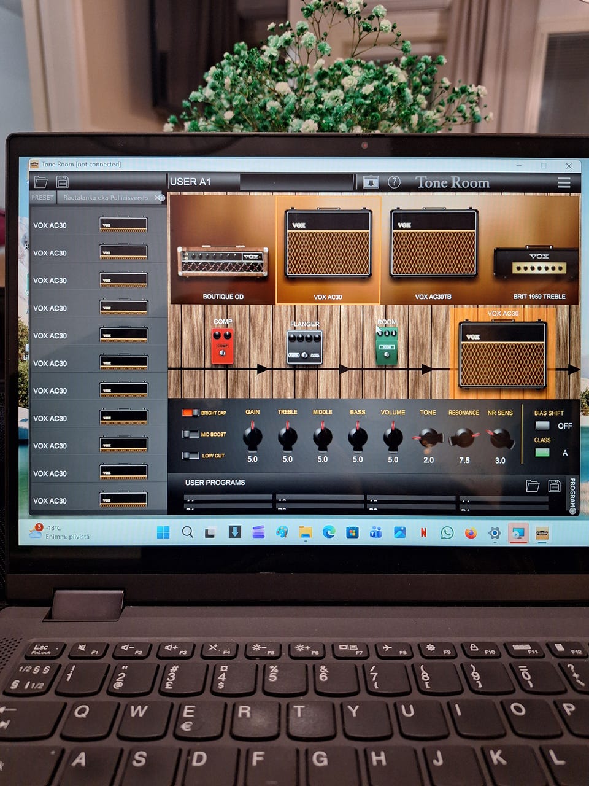
Task: Adjust the GAIN knob
Action: point(253,437)
